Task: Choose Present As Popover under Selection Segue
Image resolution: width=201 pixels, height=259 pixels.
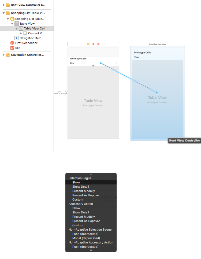Action: click(91, 195)
